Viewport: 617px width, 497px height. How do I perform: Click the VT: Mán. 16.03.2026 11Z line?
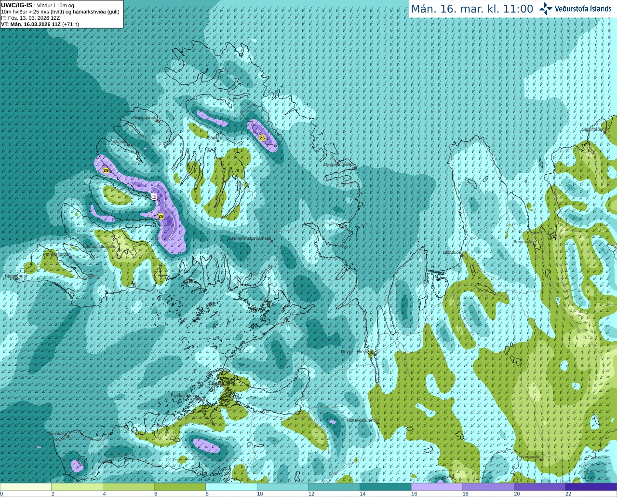coord(40,24)
